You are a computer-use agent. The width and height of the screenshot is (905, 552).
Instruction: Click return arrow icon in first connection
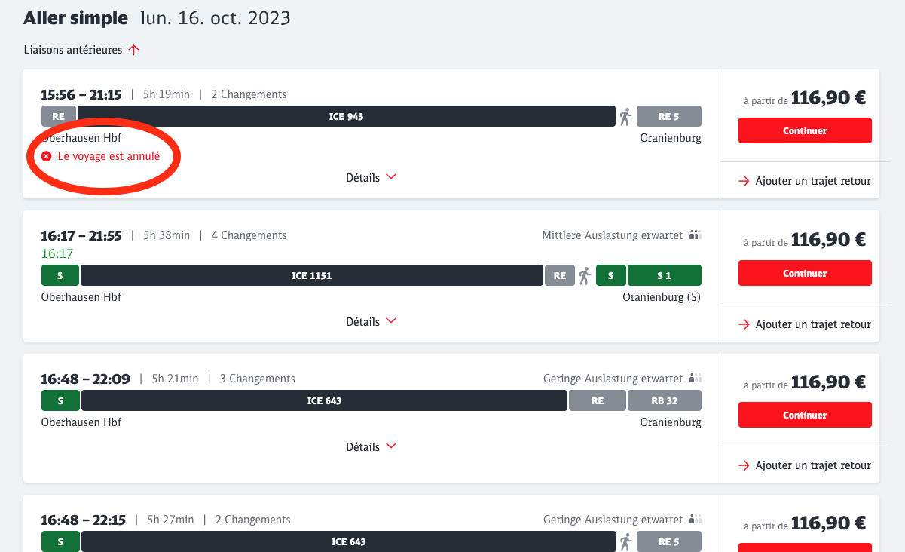click(x=744, y=181)
